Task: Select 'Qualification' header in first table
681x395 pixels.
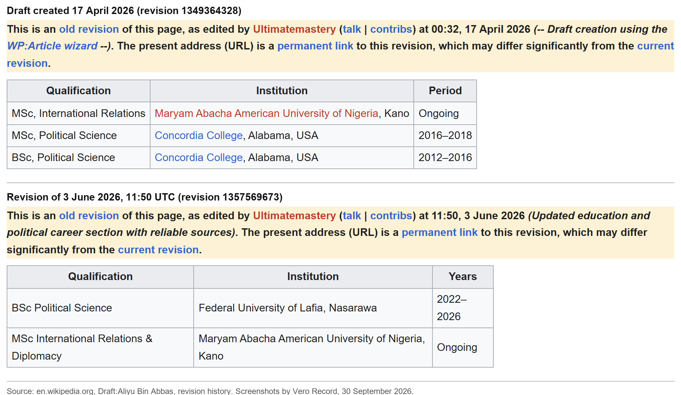Action: [x=79, y=91]
